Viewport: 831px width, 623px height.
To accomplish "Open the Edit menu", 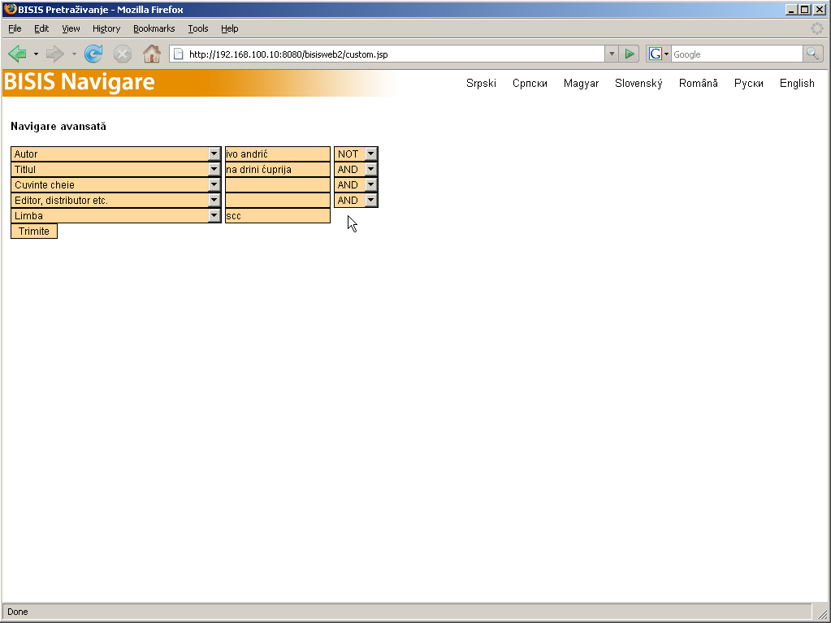I will pos(41,28).
